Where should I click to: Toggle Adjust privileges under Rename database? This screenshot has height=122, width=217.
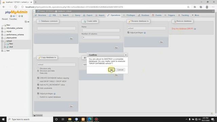coord(128,33)
